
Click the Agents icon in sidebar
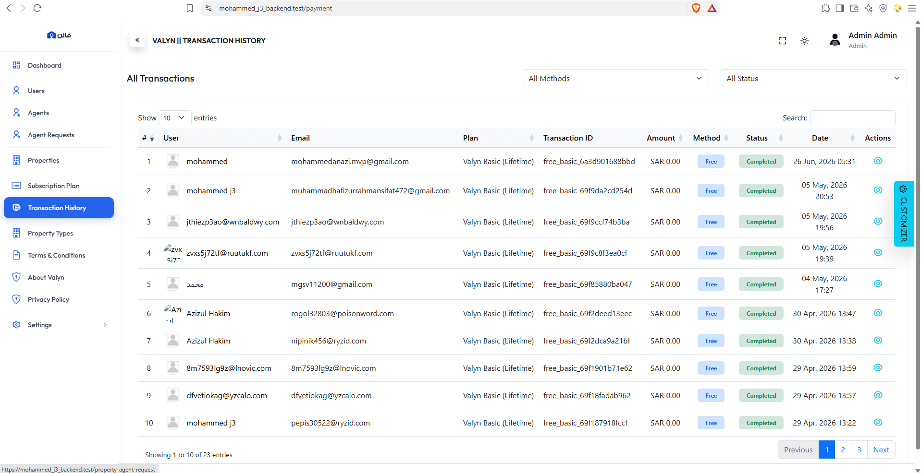pos(16,113)
